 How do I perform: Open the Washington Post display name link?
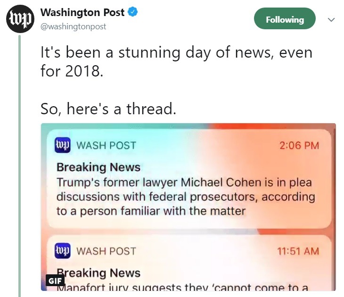82,13
